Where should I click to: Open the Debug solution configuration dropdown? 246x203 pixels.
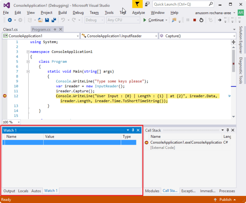pyautogui.click(x=94, y=20)
